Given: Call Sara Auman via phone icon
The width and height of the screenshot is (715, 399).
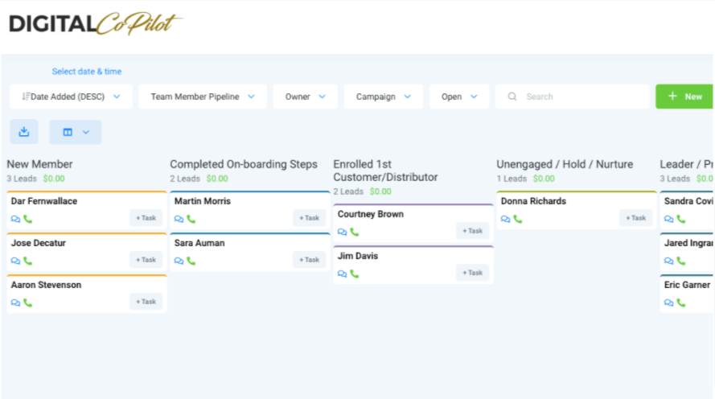Looking at the screenshot, I should tap(191, 261).
